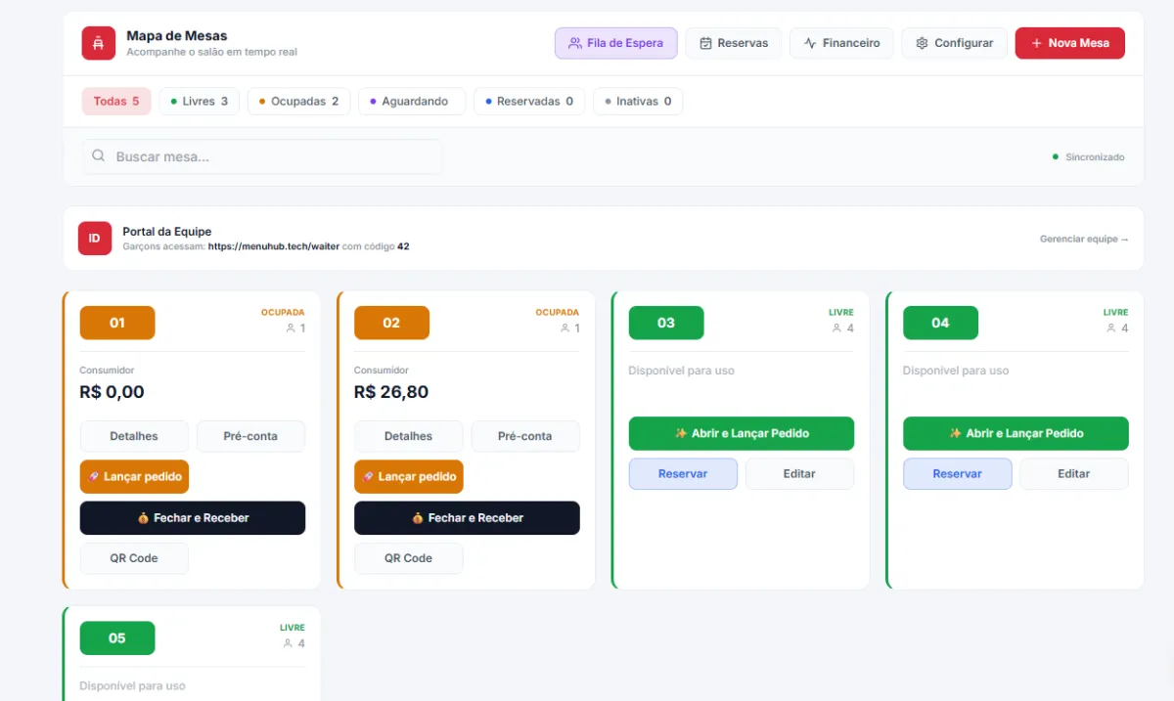
Task: Click Fechar e Receber on table 02
Action: pos(467,518)
